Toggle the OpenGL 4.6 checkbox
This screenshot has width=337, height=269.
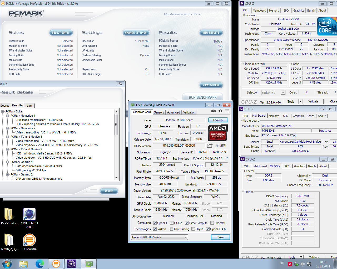(x=208, y=229)
